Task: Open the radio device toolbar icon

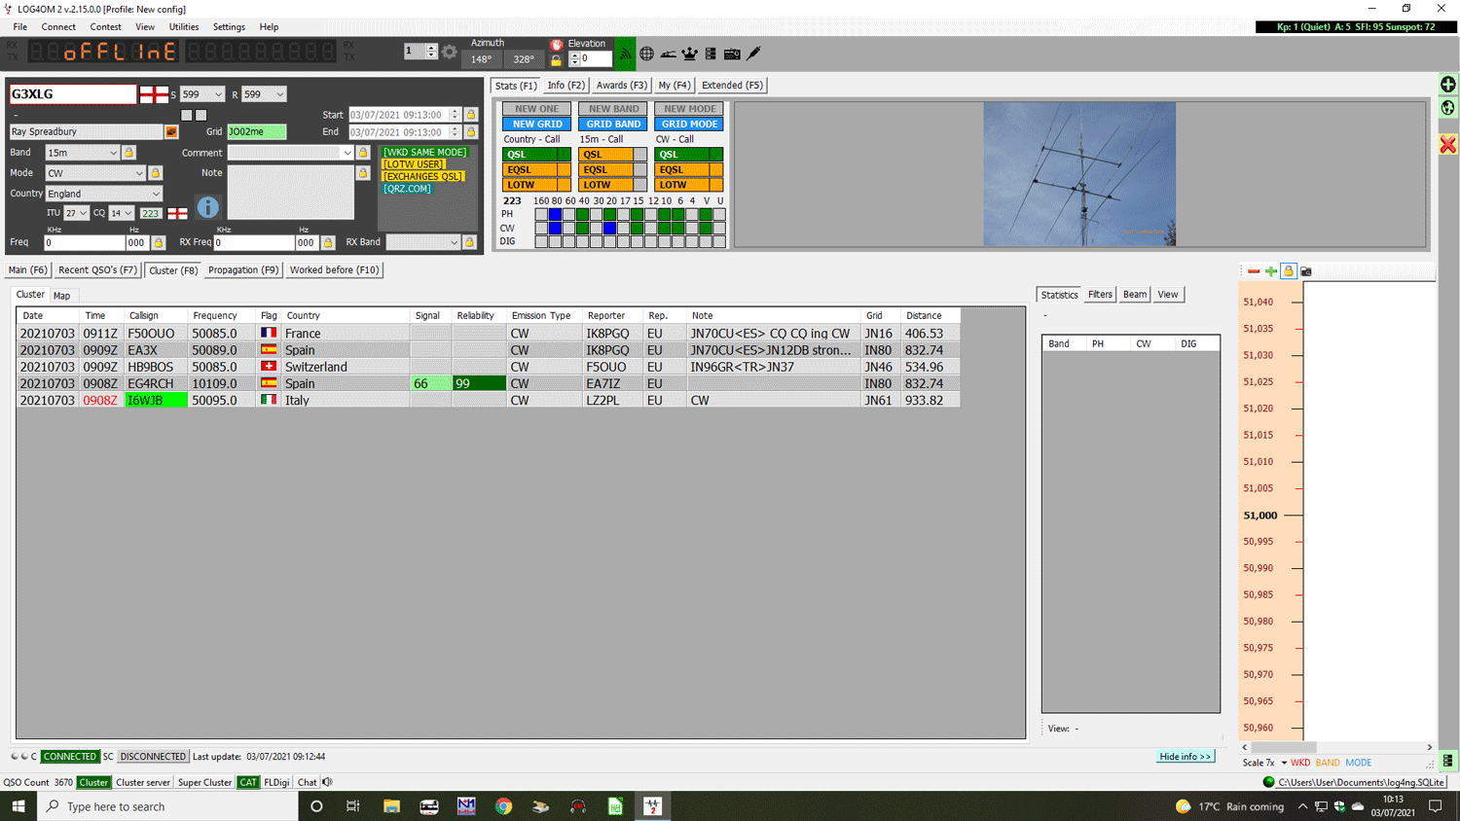Action: coord(732,54)
